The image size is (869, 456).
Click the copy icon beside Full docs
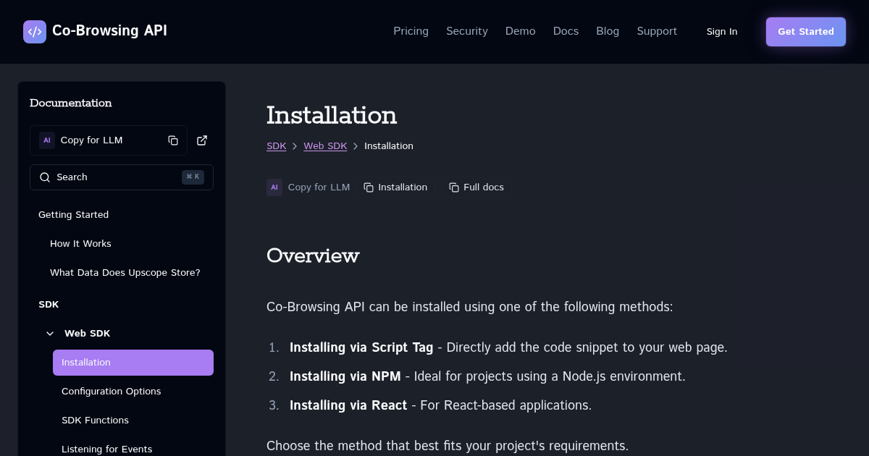(454, 187)
